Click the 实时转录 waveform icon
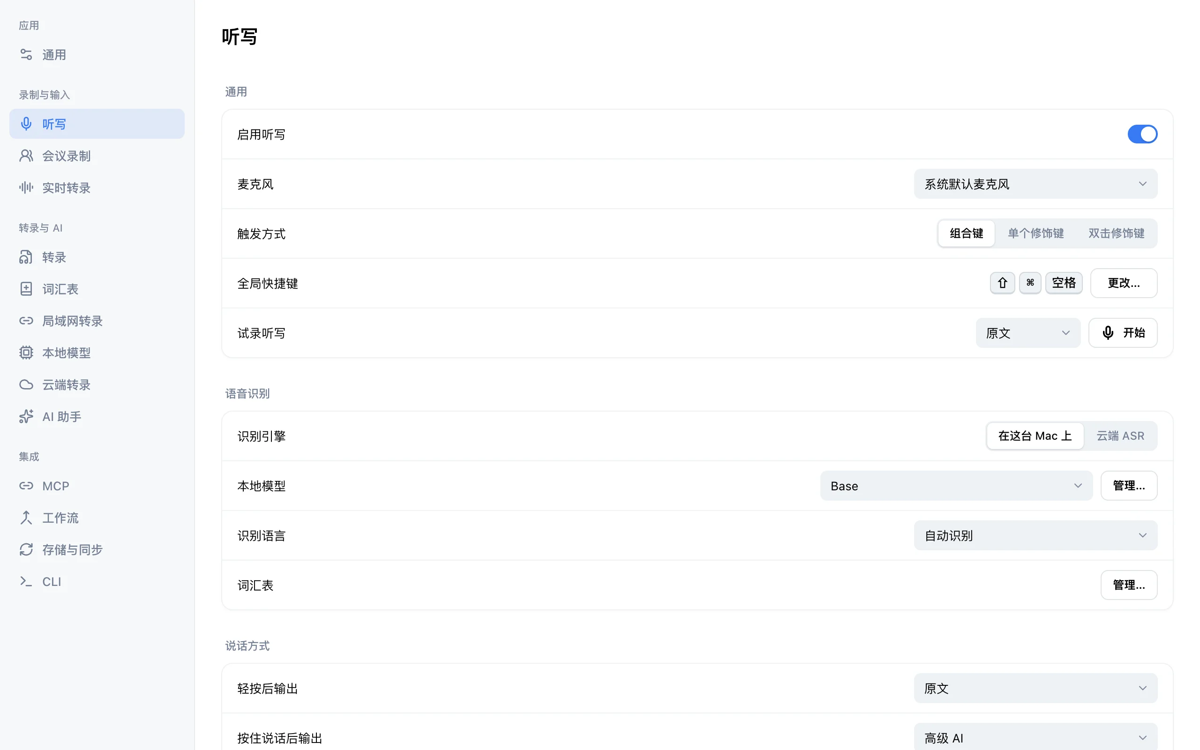The height and width of the screenshot is (750, 1200). point(26,187)
